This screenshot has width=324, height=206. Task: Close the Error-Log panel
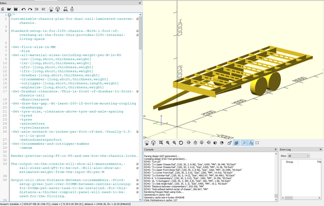point(320,149)
